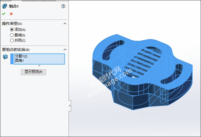
Task: Collapse the 操作类型(O) section
Action: (x=65, y=24)
